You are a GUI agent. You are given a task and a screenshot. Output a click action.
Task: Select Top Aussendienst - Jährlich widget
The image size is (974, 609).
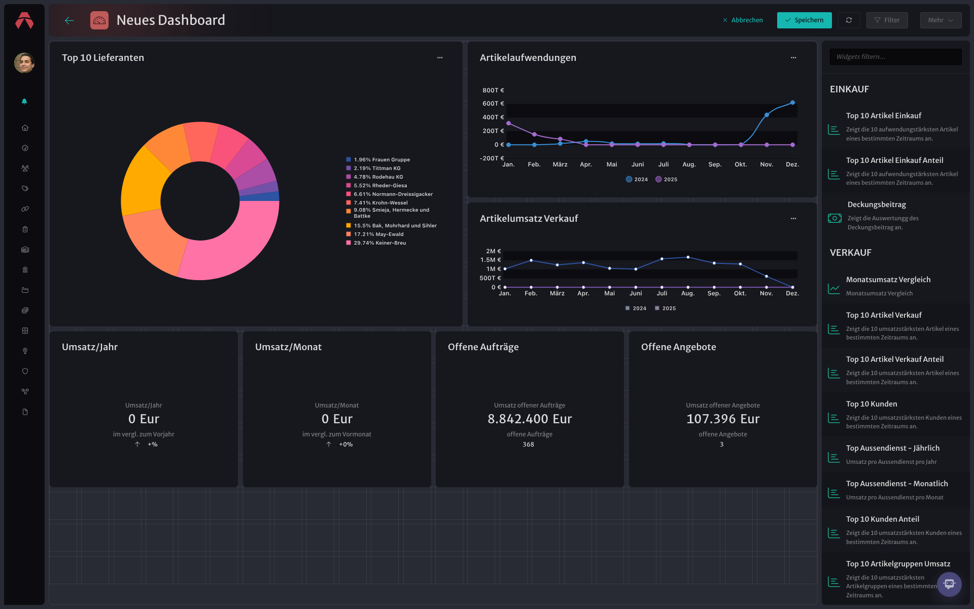896,454
